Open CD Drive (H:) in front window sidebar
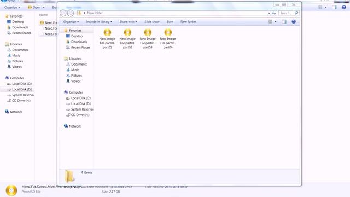 coord(78,115)
